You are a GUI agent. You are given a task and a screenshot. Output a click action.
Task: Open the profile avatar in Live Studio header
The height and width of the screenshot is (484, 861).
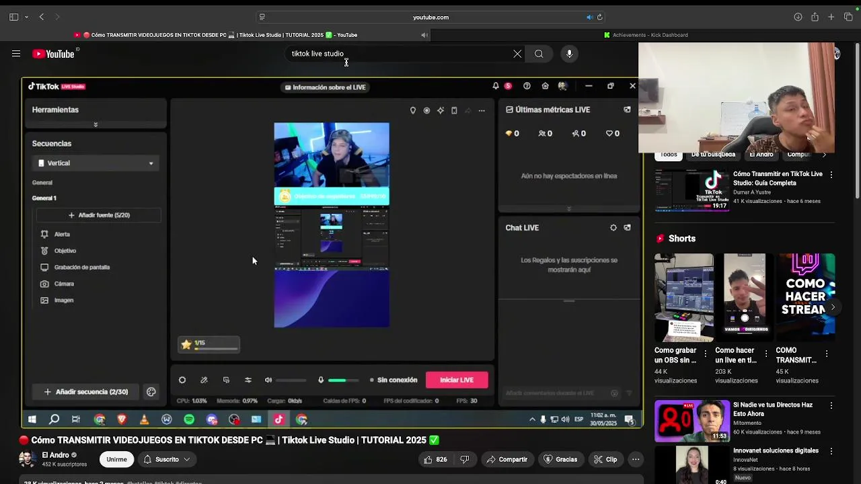tap(562, 86)
